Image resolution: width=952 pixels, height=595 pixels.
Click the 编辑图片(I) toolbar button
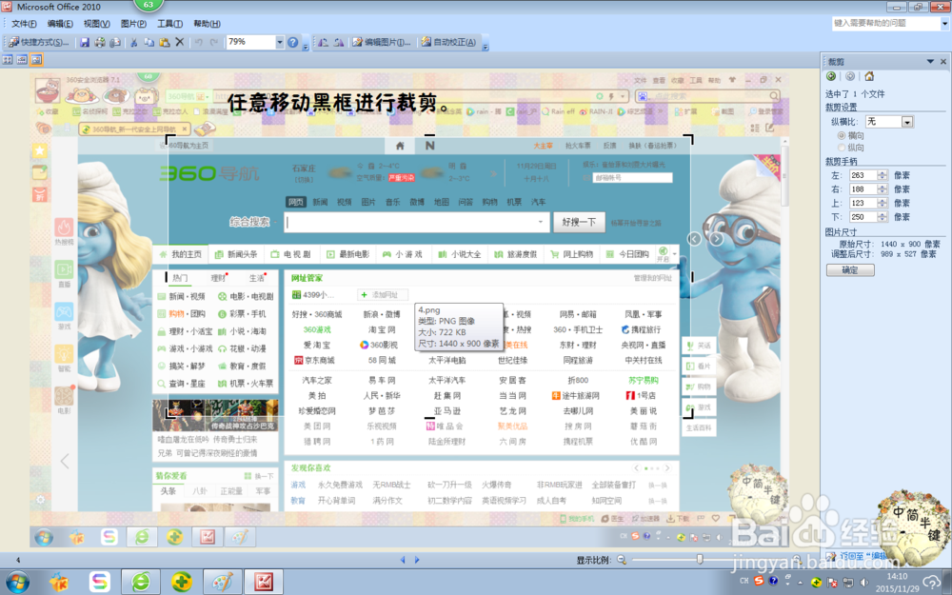click(x=382, y=42)
